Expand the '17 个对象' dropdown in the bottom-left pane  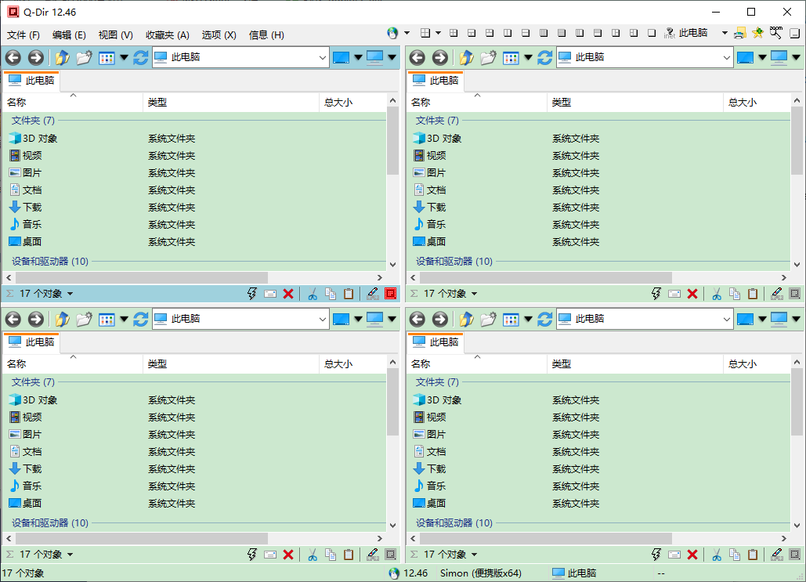tap(70, 555)
